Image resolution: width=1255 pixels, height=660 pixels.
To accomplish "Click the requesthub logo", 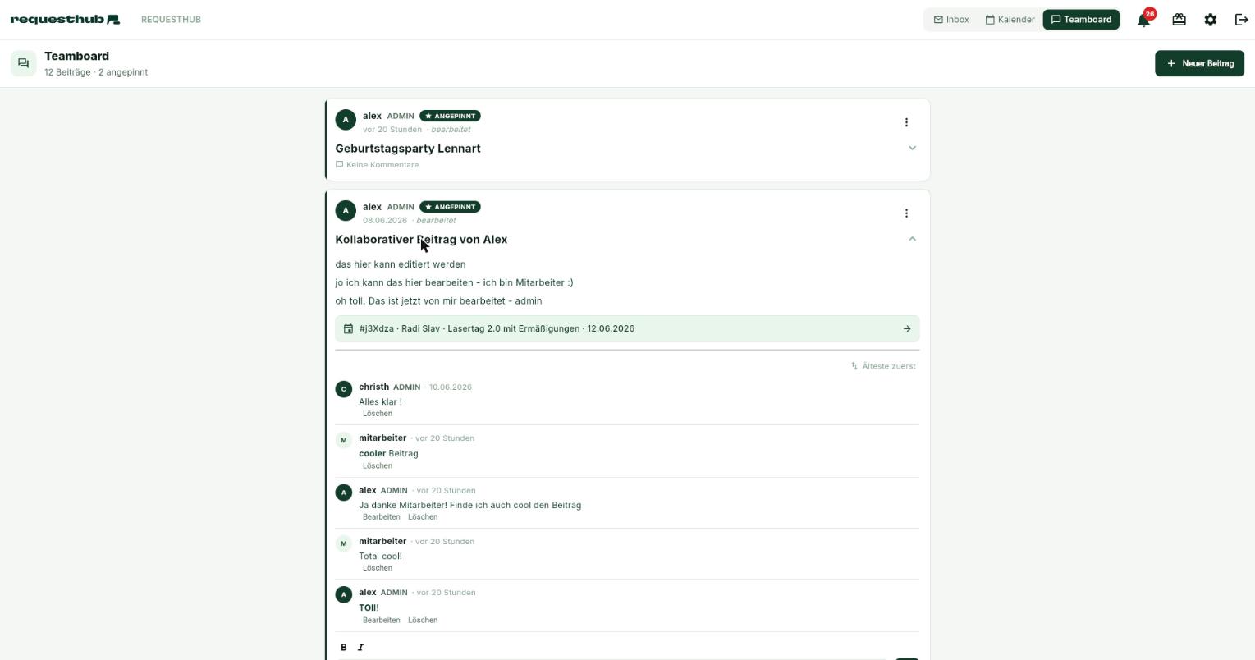I will tap(65, 19).
